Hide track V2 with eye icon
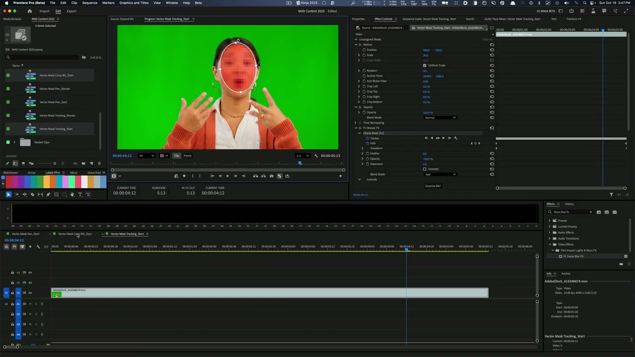The height and width of the screenshot is (357, 635). point(30,283)
